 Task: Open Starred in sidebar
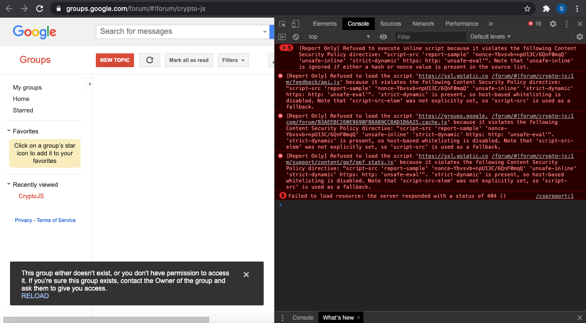click(x=23, y=110)
